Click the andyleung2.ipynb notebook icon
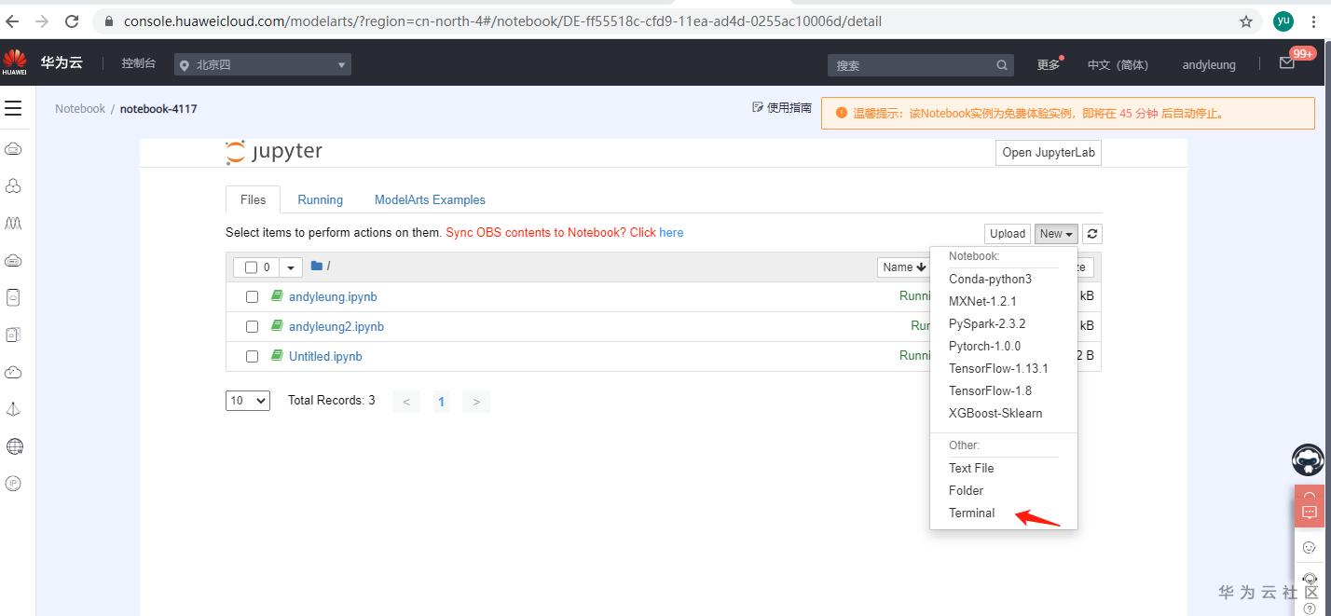Image resolution: width=1331 pixels, height=616 pixels. click(277, 325)
